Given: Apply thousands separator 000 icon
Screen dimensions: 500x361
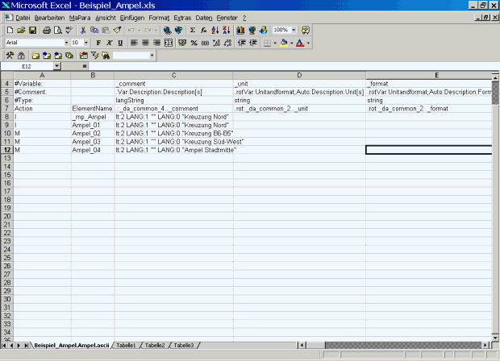Looking at the screenshot, I should tap(205, 43).
